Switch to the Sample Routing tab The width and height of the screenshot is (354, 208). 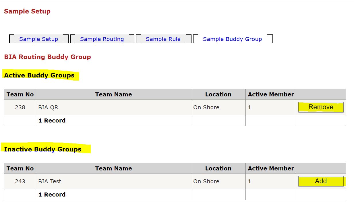[102, 39]
